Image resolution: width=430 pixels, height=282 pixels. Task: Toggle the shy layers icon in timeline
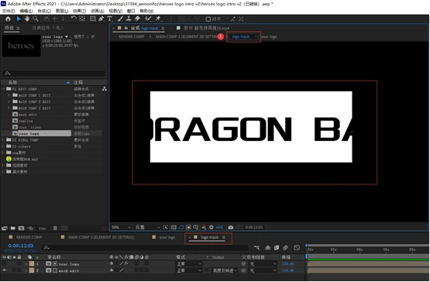pyautogui.click(x=268, y=248)
